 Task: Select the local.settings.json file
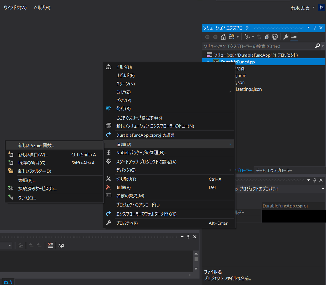tap(249, 89)
